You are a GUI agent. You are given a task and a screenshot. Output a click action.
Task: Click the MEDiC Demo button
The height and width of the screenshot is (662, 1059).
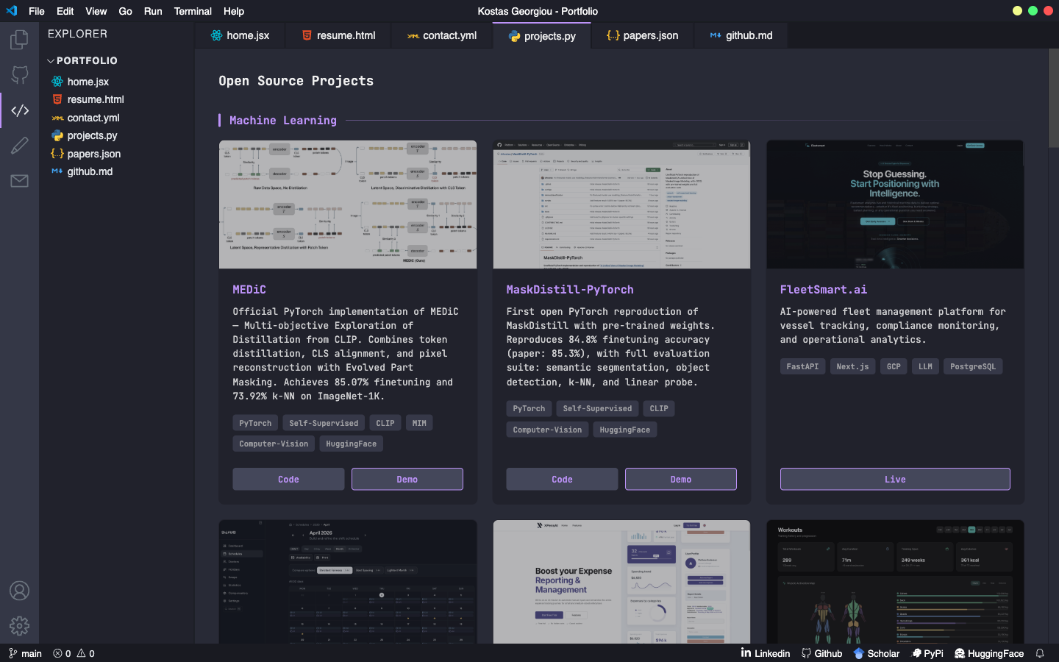pyautogui.click(x=407, y=479)
